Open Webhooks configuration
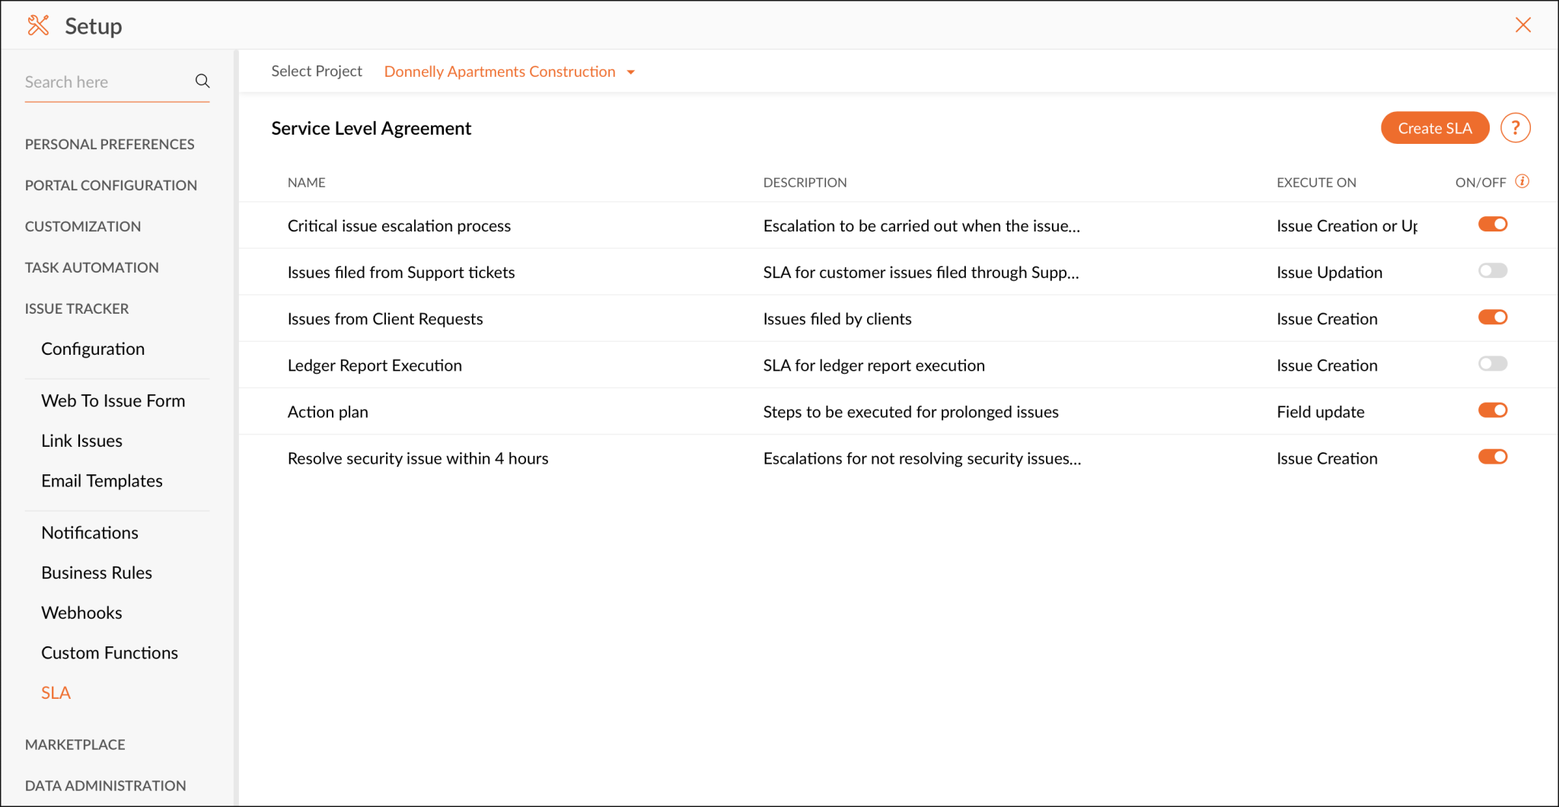1559x807 pixels. [81, 612]
